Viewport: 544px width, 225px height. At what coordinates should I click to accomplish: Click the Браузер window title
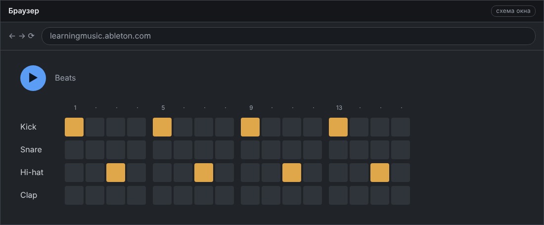pos(24,11)
